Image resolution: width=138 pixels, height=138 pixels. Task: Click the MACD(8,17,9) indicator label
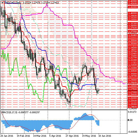pos(9,112)
